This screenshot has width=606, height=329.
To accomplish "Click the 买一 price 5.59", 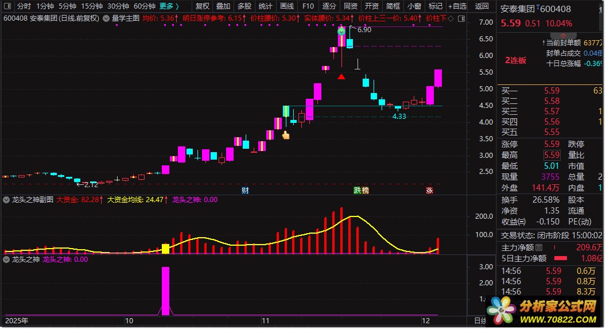I will 551,91.
